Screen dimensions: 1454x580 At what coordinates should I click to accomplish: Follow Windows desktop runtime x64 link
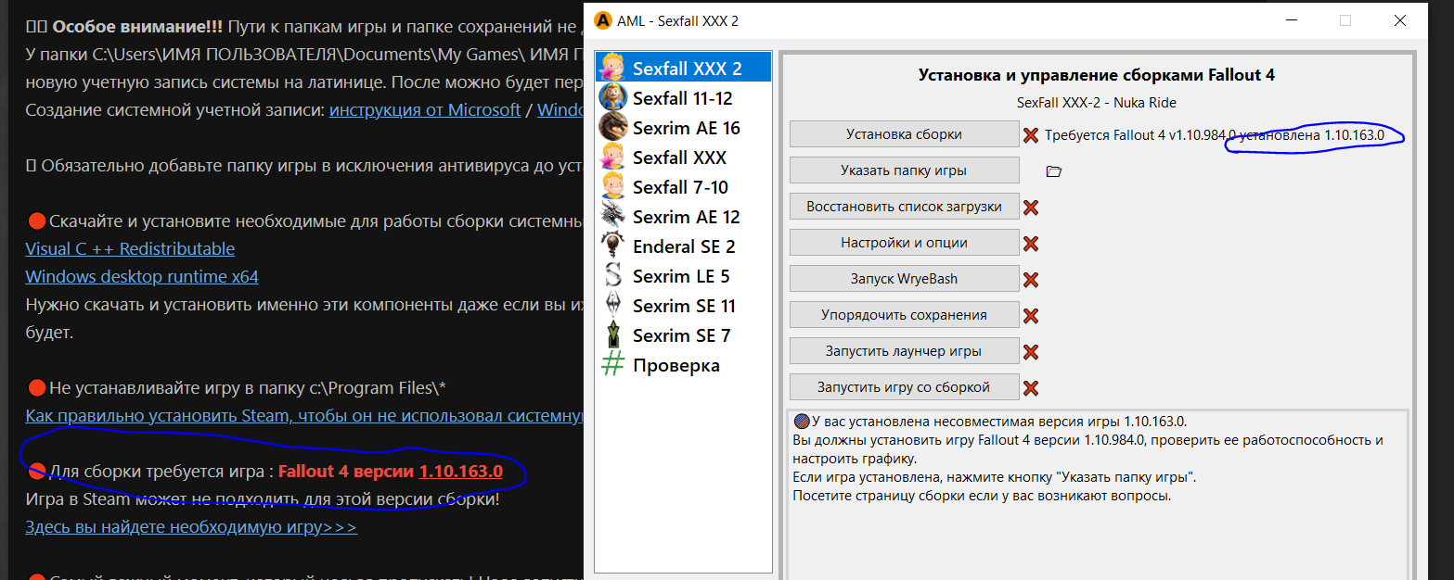click(x=142, y=277)
